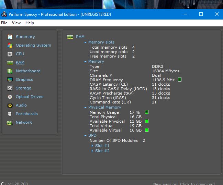223x185 pixels.
Task: Click the New version download link
Action: [x=184, y=184]
